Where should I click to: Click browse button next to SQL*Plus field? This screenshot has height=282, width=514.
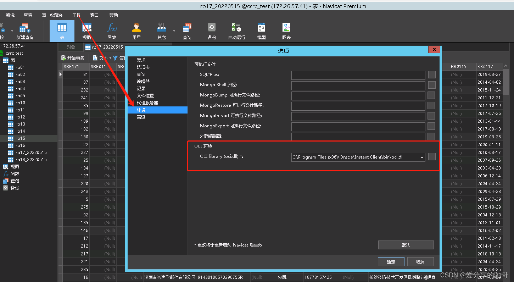432,75
